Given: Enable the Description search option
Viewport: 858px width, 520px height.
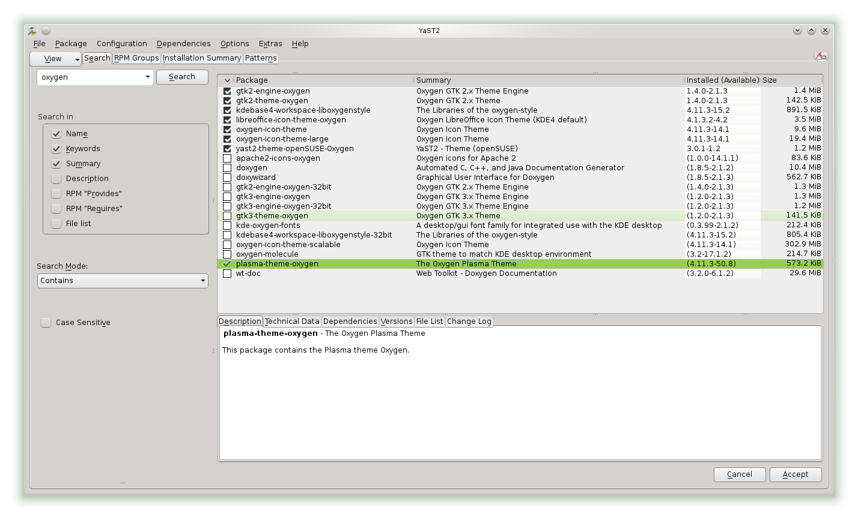Looking at the screenshot, I should click(56, 179).
